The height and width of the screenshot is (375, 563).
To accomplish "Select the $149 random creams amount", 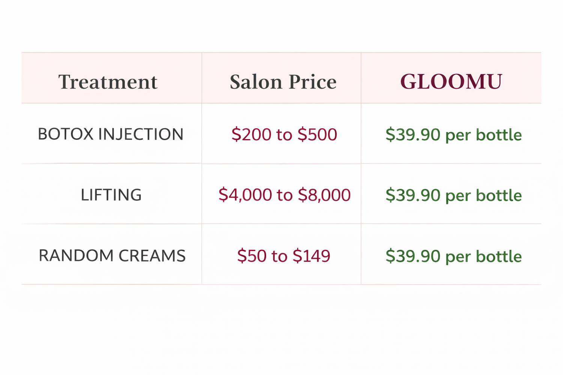I will 311,256.
